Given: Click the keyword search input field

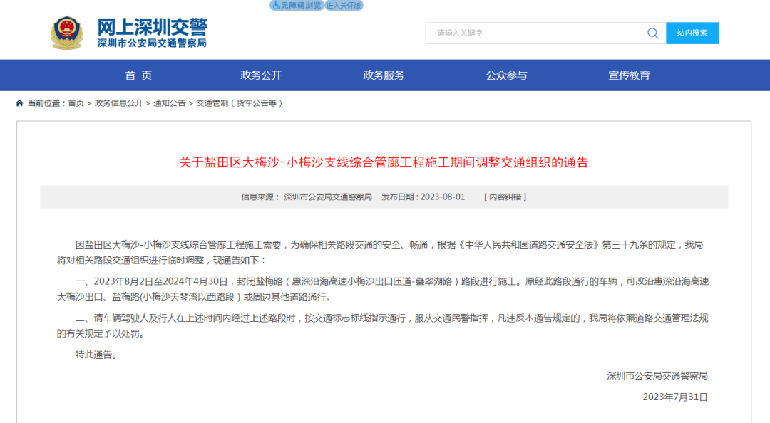Looking at the screenshot, I should 528,33.
